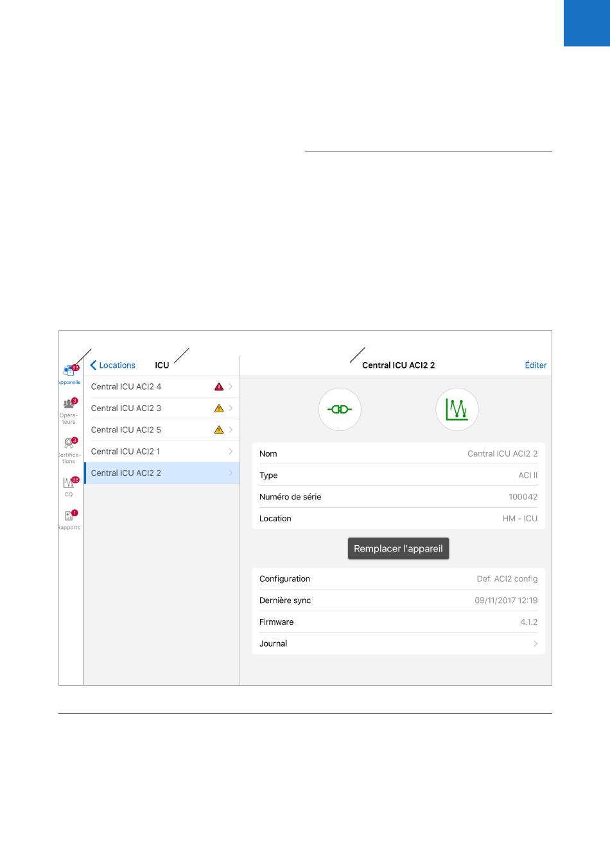Screen dimensions: 610x863
Task: Select Central ICU ACI2 1 row
Action: point(162,451)
